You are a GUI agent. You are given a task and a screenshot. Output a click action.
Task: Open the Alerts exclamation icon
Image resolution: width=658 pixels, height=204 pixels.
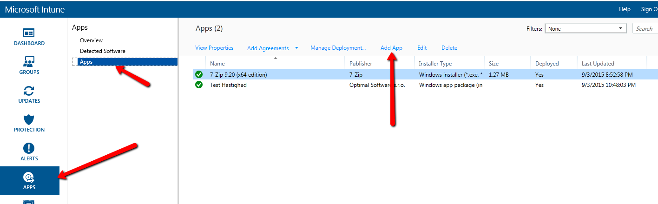[x=29, y=149]
